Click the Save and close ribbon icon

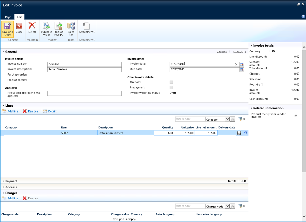tap(7, 29)
